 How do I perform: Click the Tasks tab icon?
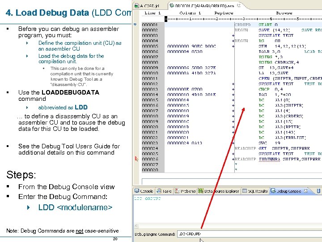159,191
